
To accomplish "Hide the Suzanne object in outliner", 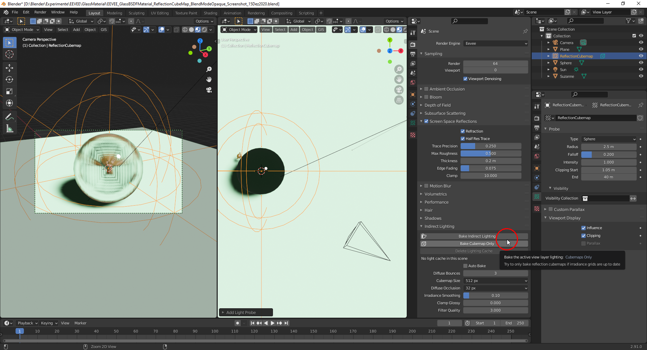I will tap(641, 76).
